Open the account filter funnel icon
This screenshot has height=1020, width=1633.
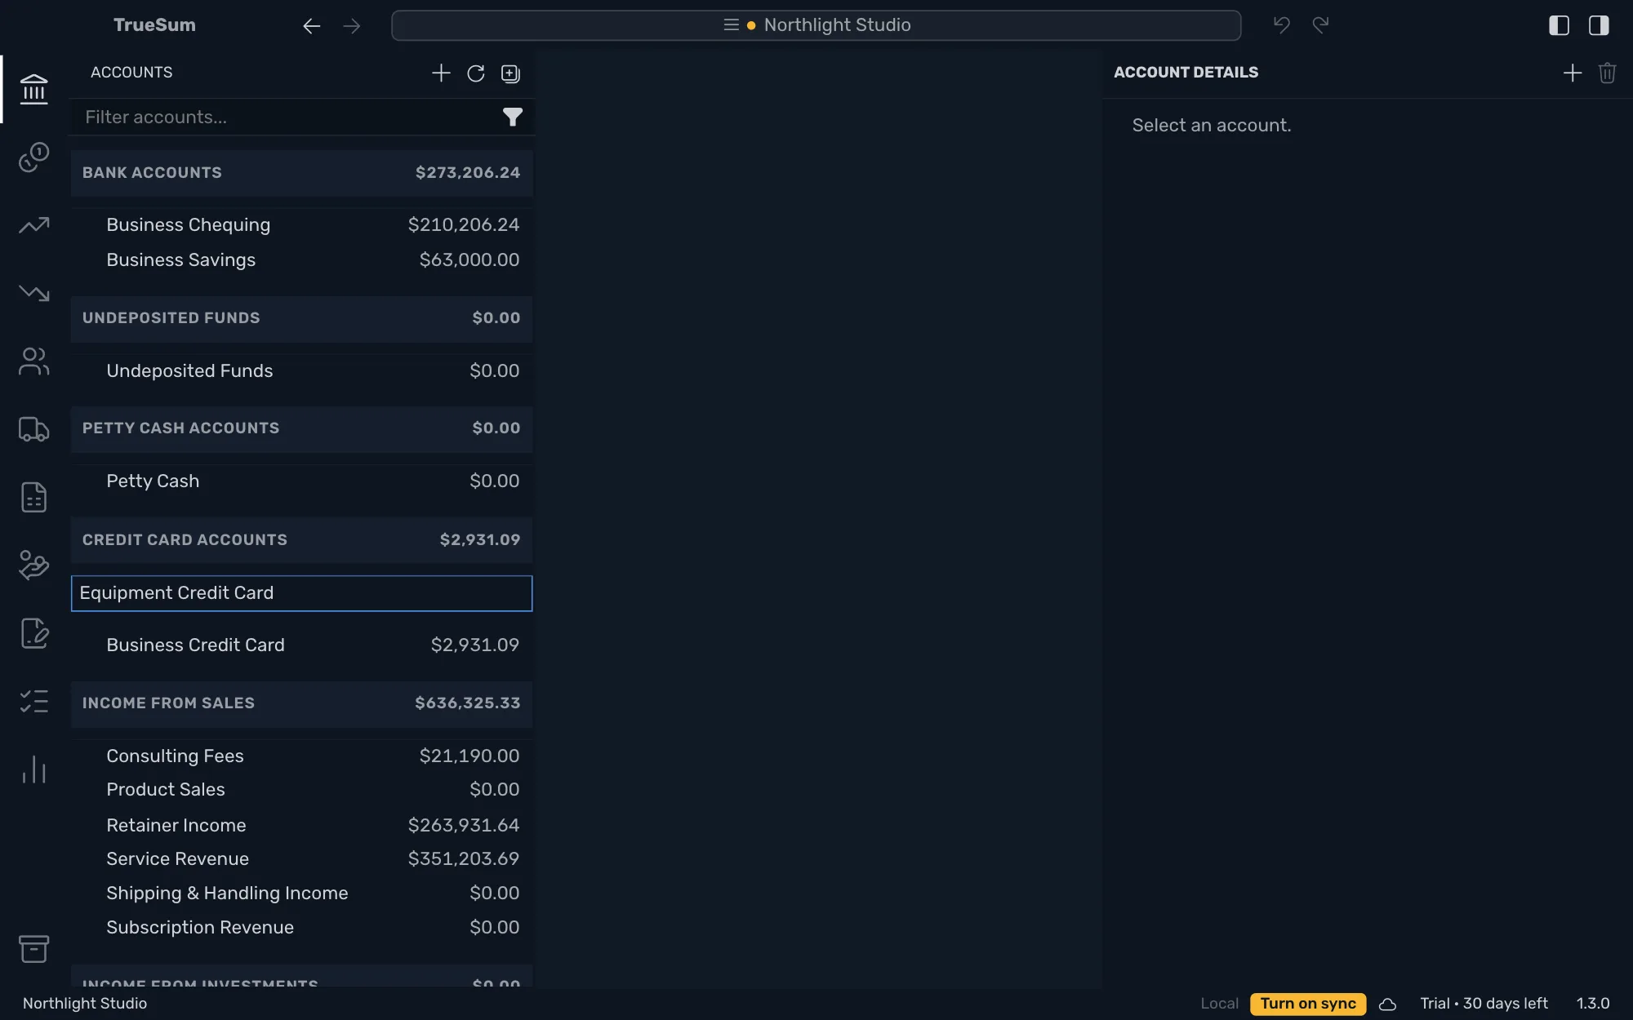pos(512,118)
